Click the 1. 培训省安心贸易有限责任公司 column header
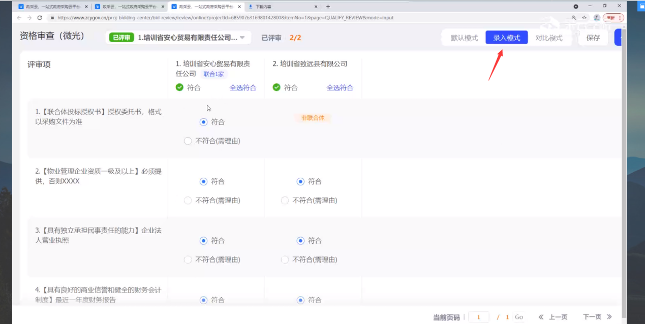Screen dimensions: 645x324 [213, 69]
